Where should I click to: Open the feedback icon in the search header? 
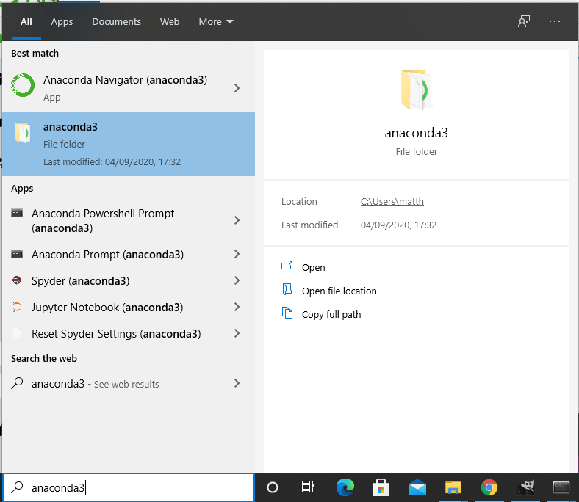pyautogui.click(x=524, y=21)
